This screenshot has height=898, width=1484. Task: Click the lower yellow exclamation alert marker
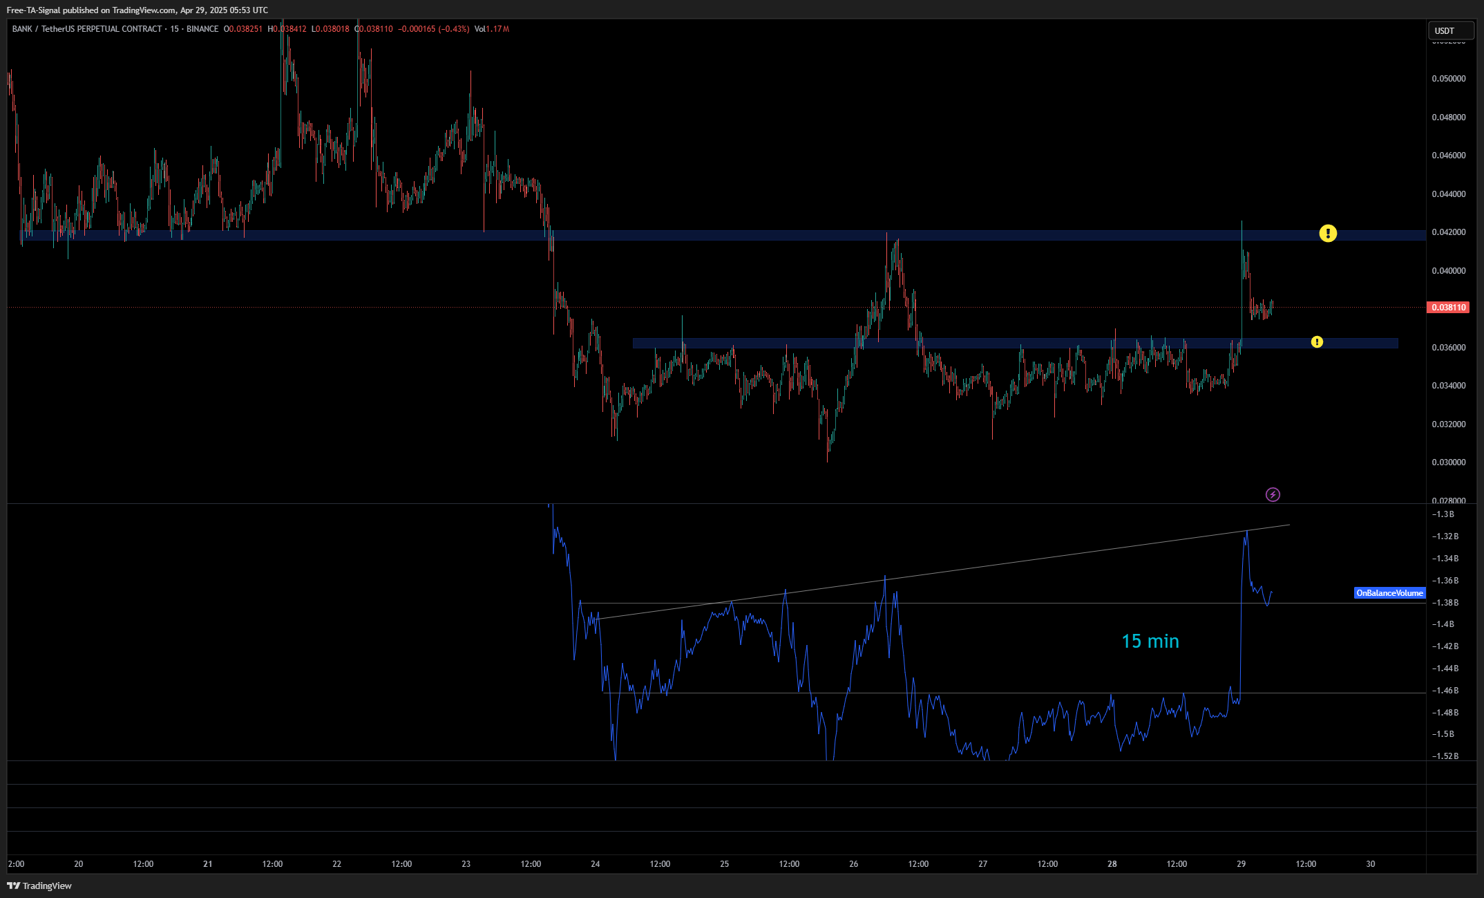coord(1317,342)
